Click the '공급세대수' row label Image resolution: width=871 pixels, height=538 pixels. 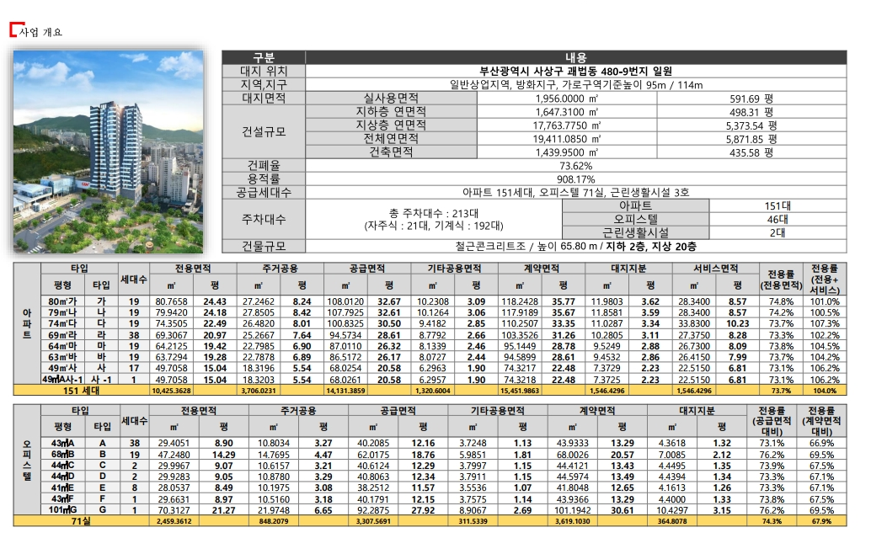264,192
